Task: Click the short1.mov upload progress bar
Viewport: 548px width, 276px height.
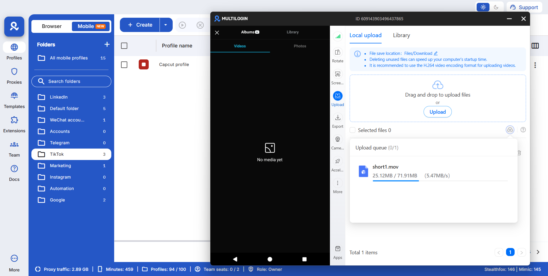Action: pyautogui.click(x=440, y=181)
